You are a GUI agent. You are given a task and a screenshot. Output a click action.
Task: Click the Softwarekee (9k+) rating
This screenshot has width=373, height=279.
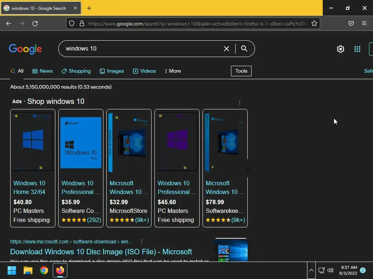tap(225, 220)
